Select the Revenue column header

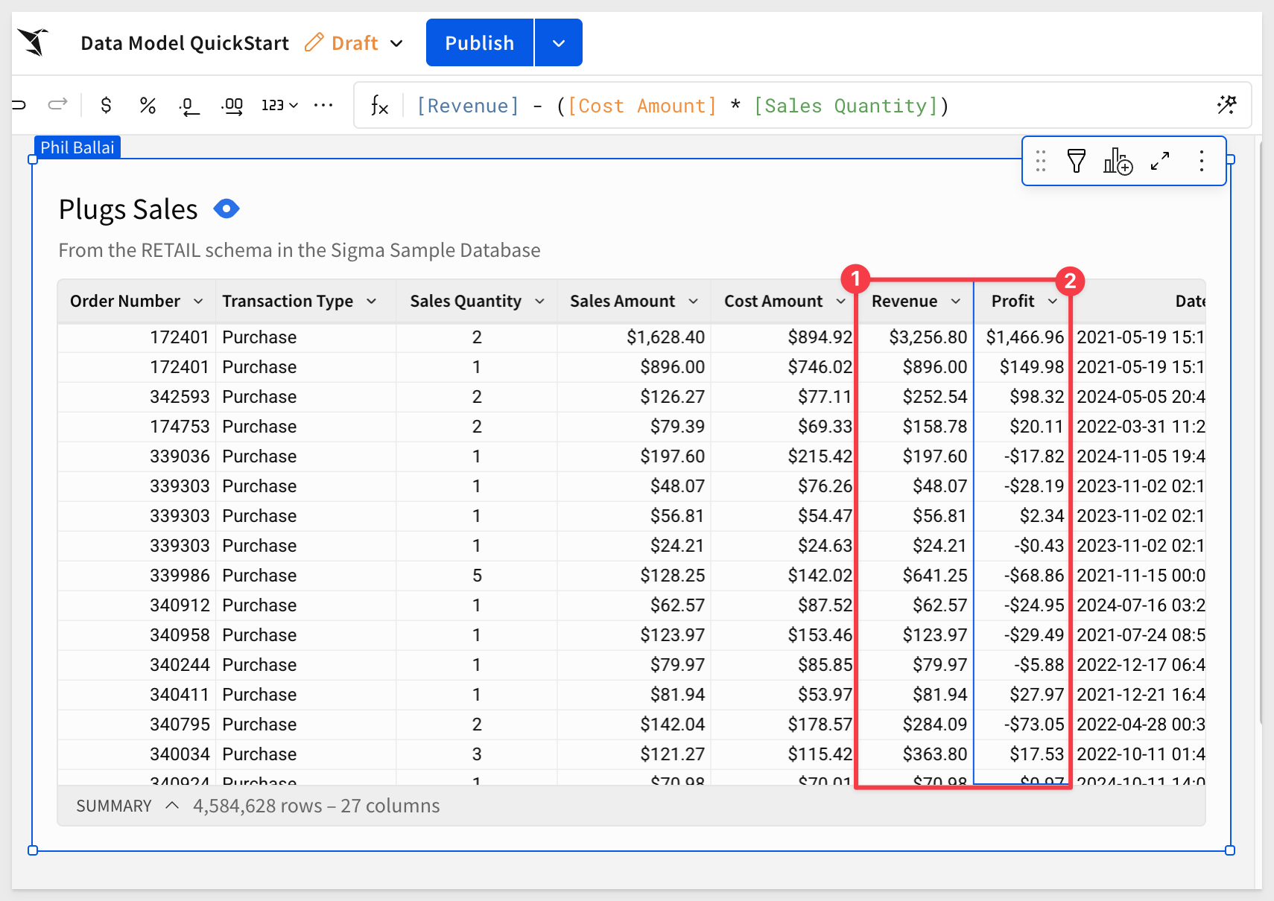(904, 301)
